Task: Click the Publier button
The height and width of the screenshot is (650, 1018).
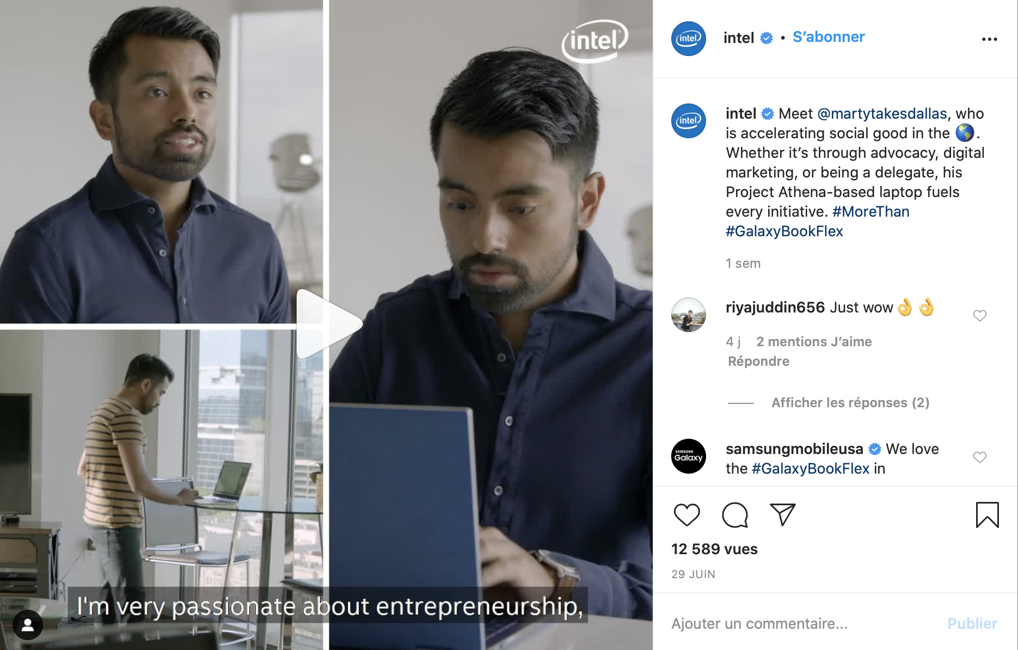Action: tap(972, 624)
